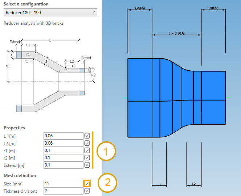Viewport: 241px width, 196px height.
Task: Open the configuration dropdown Reducer 180 - 190
Action: [50, 12]
